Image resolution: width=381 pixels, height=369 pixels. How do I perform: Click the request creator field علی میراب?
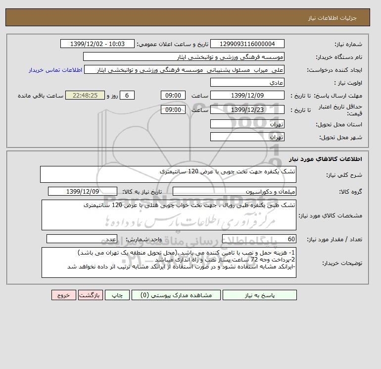tap(184, 69)
